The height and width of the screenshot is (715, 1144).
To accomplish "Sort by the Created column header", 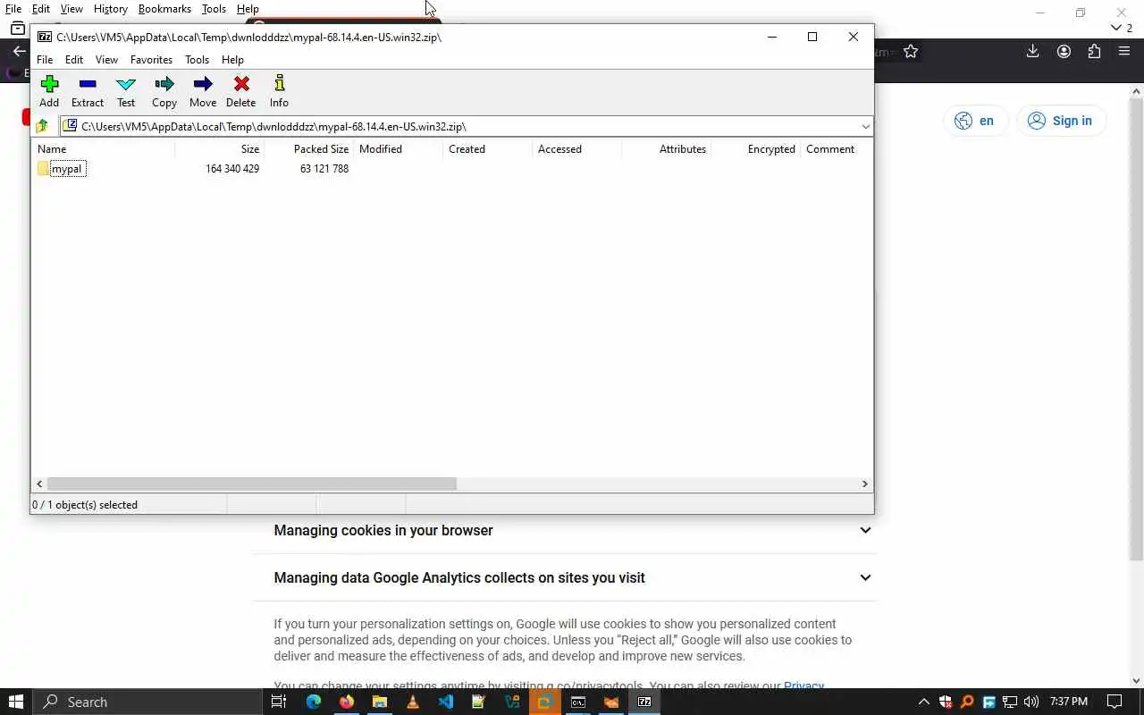I will tap(487, 149).
